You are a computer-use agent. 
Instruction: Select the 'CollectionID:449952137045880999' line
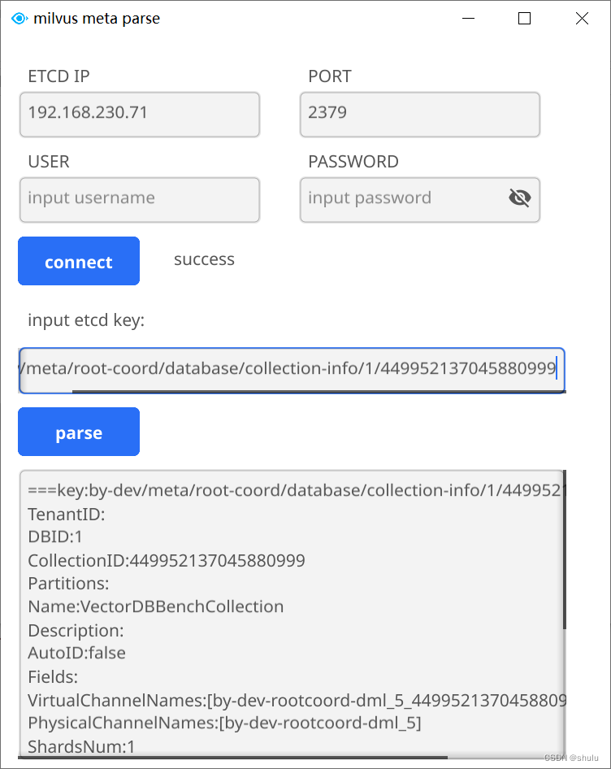click(x=167, y=560)
